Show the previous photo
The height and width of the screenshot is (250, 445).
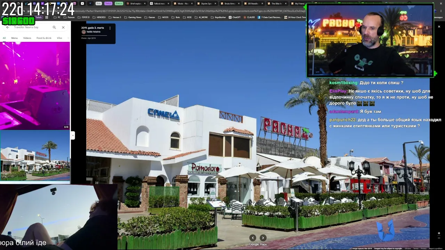253,238
